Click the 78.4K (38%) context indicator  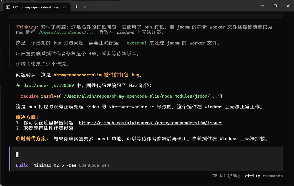pos(226,176)
